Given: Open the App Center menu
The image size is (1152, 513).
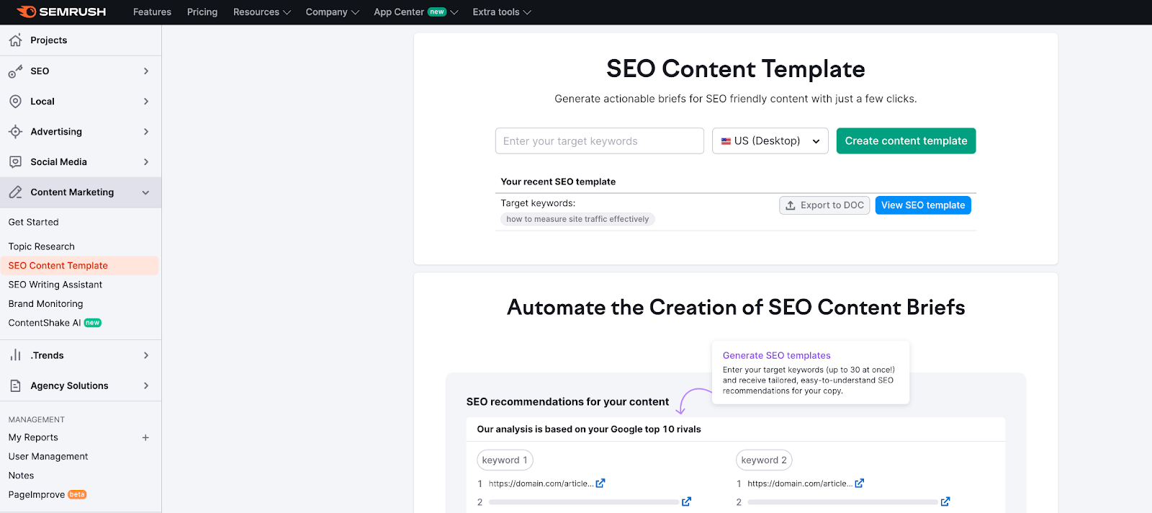Looking at the screenshot, I should coord(415,12).
